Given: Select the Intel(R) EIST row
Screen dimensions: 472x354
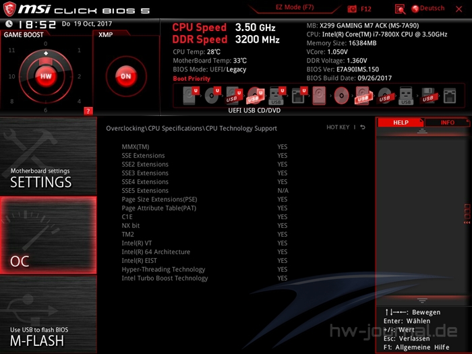Looking at the screenshot, I should tap(205, 260).
